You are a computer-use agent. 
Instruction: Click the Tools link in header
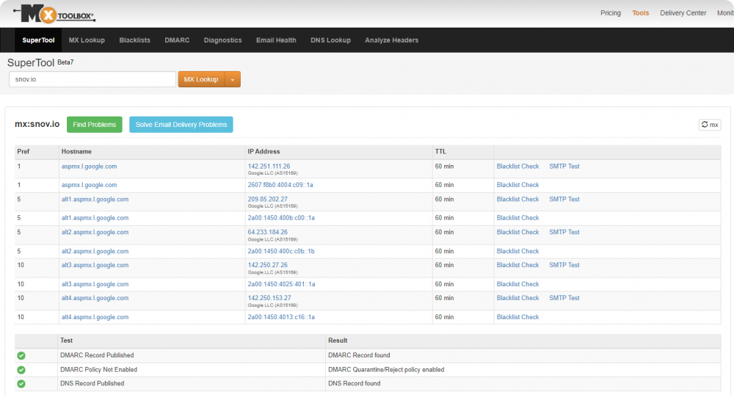(x=640, y=13)
